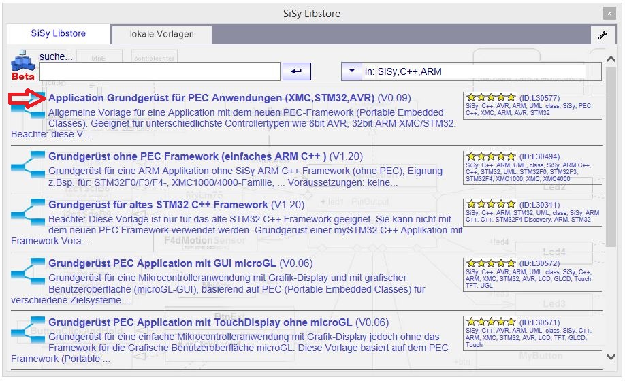
Task: Close the SiSy Libstore window
Action: [x=608, y=13]
